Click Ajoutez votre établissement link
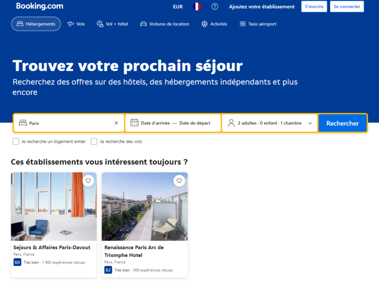The height and width of the screenshot is (285, 379). 262,7
